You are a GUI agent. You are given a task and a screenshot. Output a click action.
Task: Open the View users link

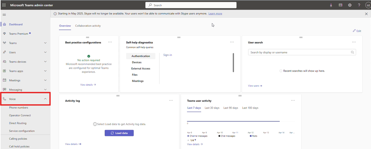click(x=255, y=86)
